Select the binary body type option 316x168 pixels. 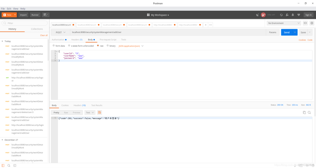click(x=107, y=45)
